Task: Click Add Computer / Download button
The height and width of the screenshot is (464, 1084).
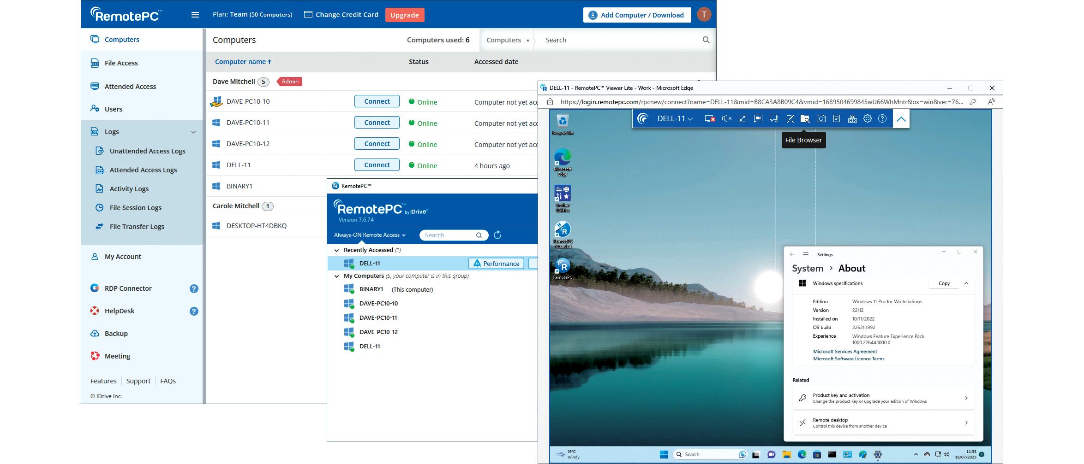Action: coord(637,15)
